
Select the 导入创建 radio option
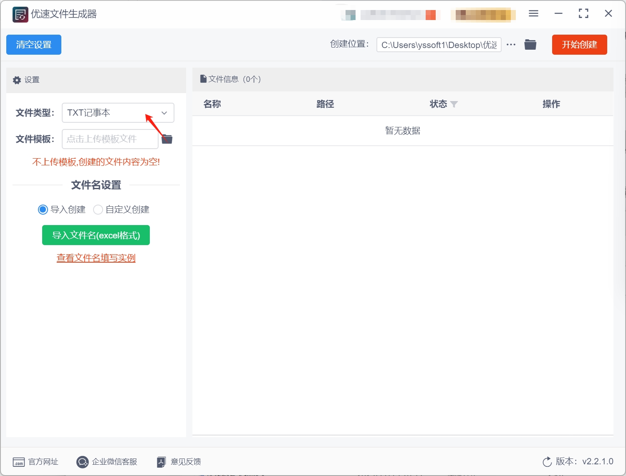(43, 210)
